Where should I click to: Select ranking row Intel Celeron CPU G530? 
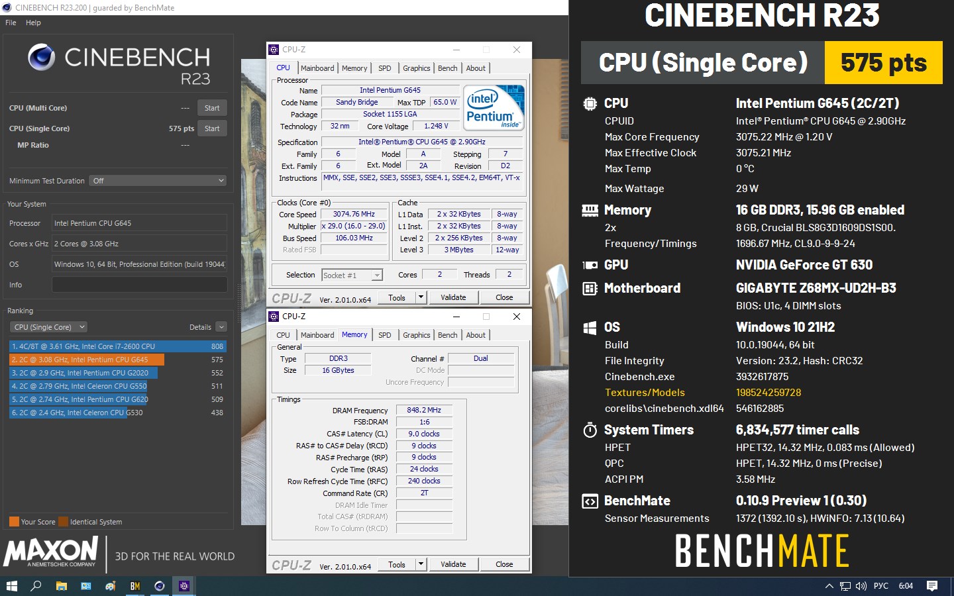coord(118,413)
